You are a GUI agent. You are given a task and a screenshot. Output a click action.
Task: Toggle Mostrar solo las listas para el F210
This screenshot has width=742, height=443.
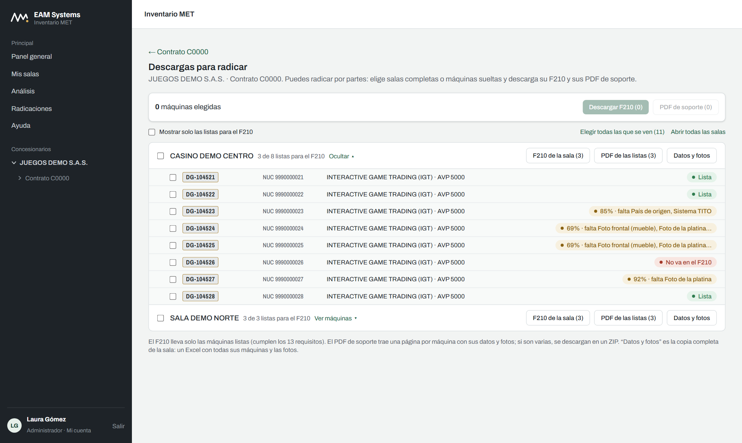pos(152,132)
